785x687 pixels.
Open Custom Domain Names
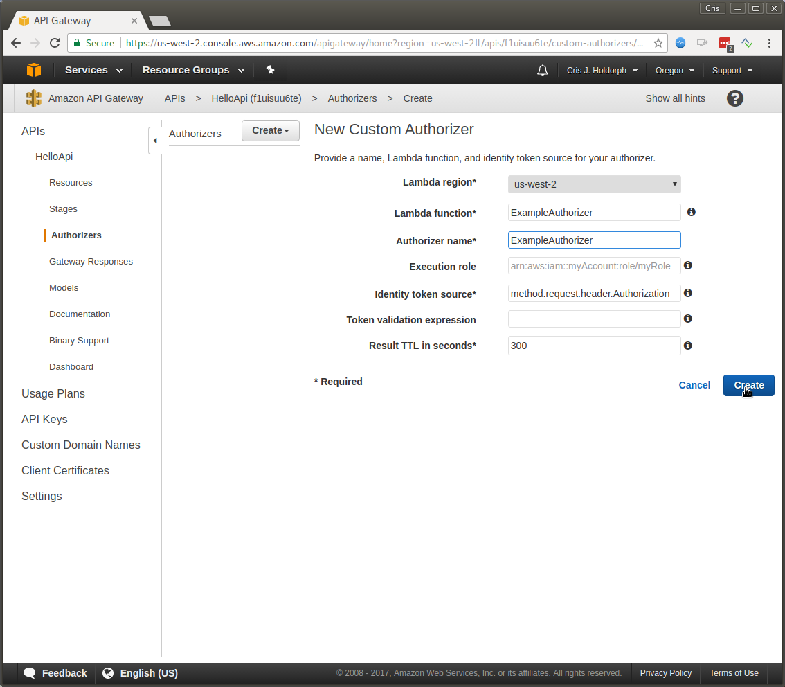[80, 445]
